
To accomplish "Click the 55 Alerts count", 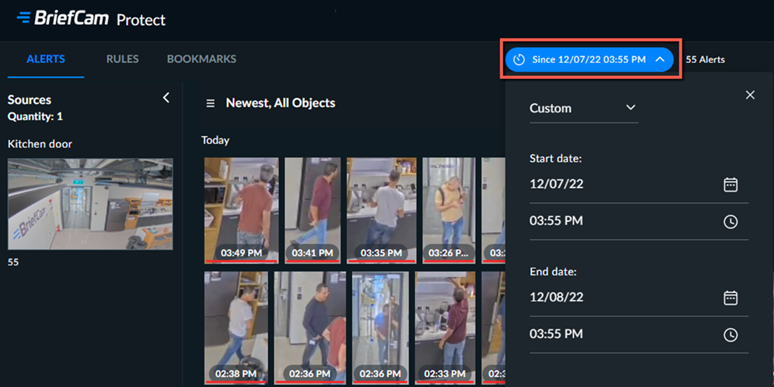I will (x=705, y=59).
